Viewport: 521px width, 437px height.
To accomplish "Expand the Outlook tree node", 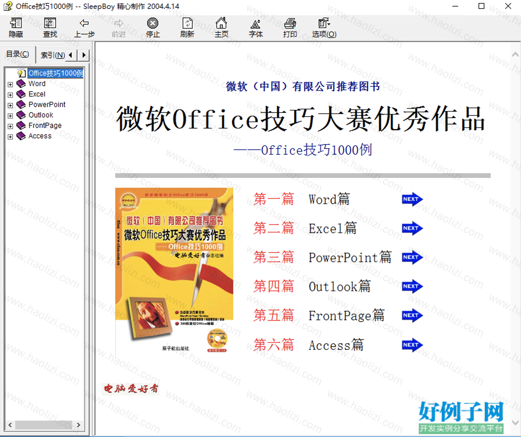I will click(x=10, y=116).
